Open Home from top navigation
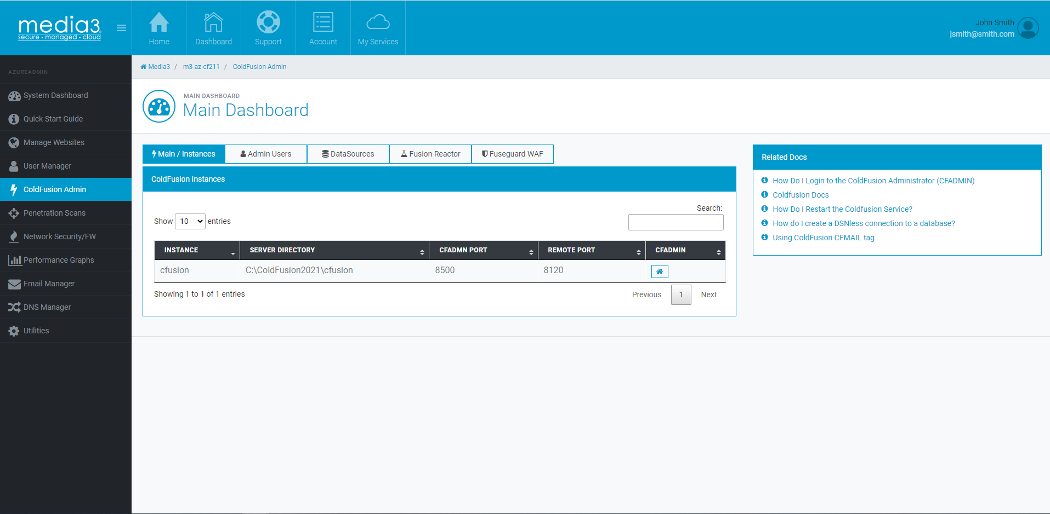Viewport: 1050px width, 514px height. (x=159, y=28)
